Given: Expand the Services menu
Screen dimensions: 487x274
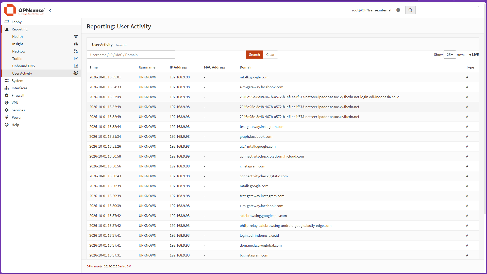Looking at the screenshot, I should tap(41, 110).
